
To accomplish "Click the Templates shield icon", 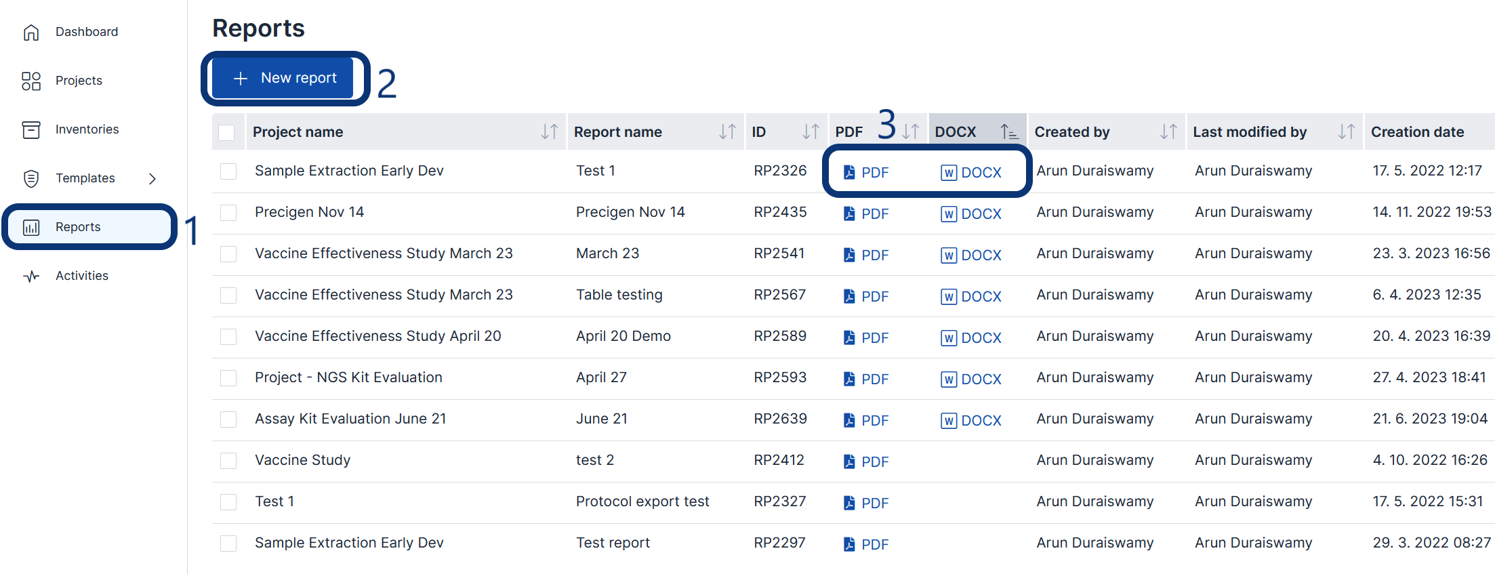I will [31, 178].
